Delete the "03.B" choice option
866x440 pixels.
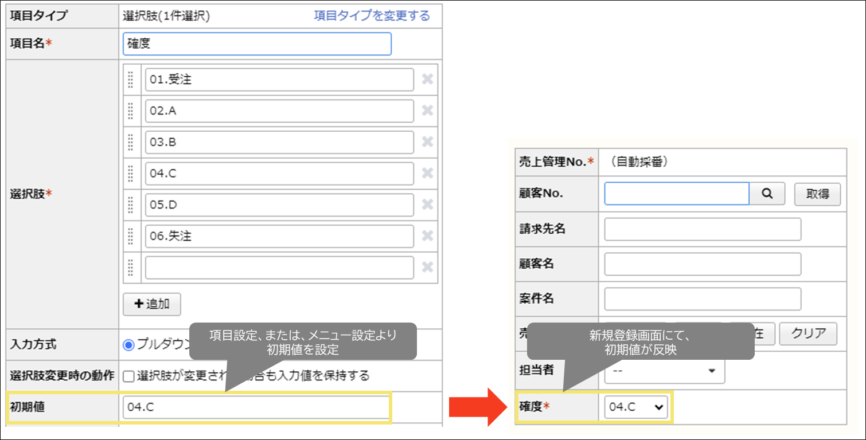point(427,142)
